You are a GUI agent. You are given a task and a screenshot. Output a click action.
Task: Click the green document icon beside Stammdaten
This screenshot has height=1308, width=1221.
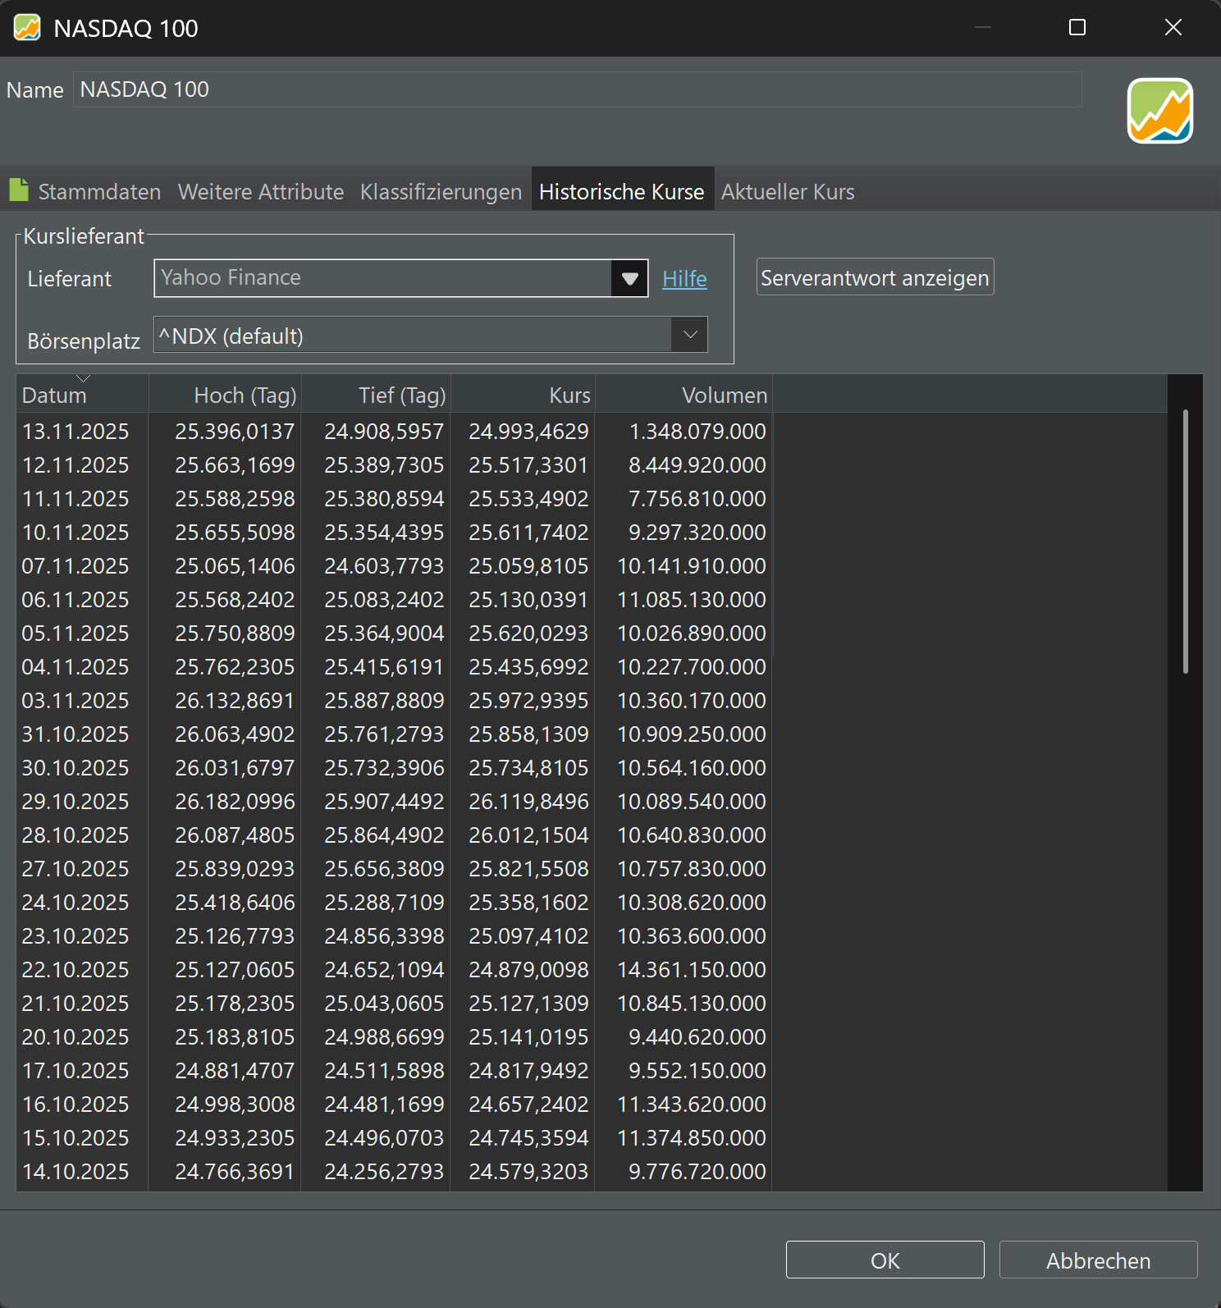[19, 190]
